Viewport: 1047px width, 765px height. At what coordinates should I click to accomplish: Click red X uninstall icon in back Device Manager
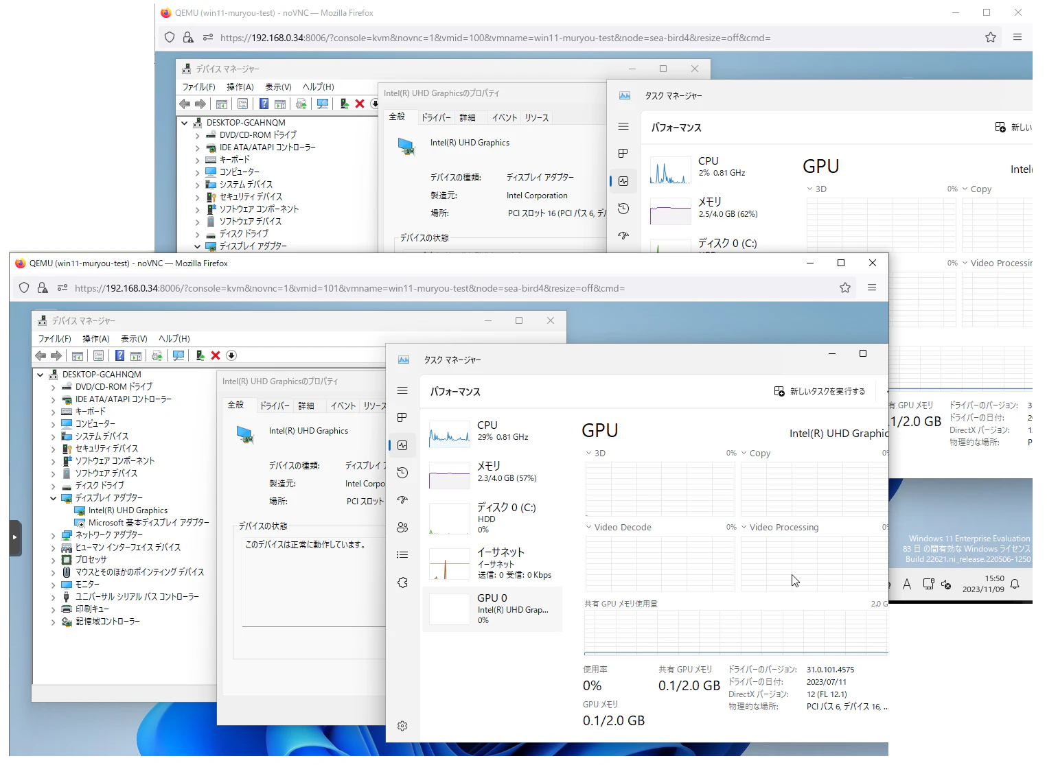(360, 104)
